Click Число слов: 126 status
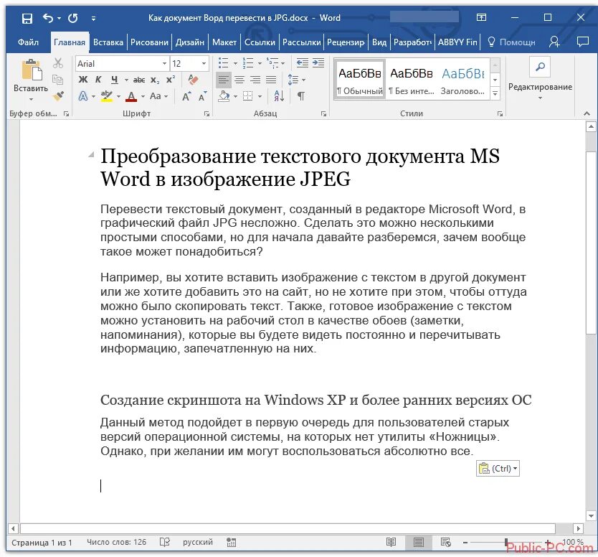 (116, 542)
